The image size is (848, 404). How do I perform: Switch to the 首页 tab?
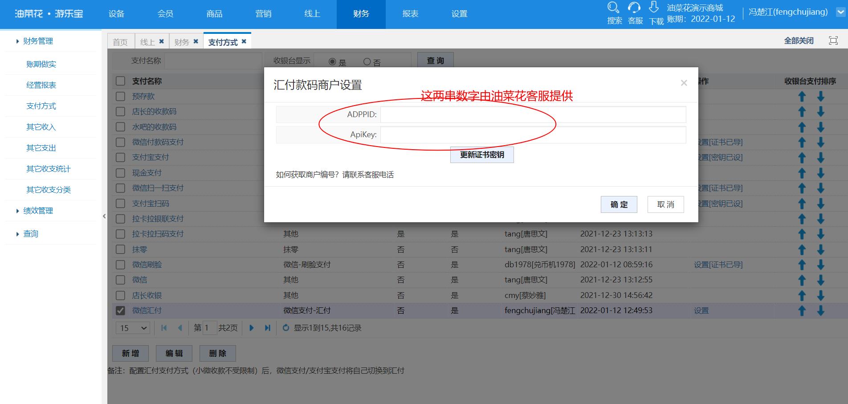click(x=120, y=42)
